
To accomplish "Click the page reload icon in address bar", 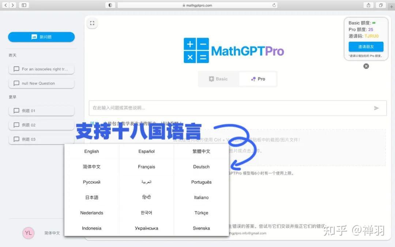I will (x=274, y=5).
